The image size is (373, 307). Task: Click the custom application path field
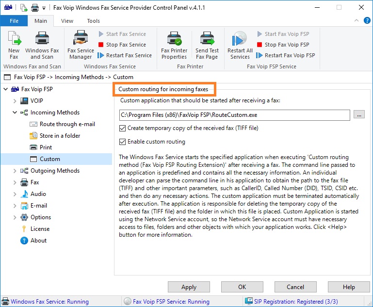[x=235, y=115]
